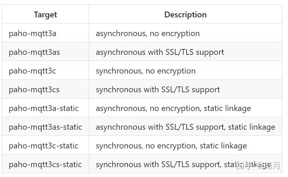This screenshot has width=288, height=177.
Task: Click "asynchronous with SSL/TLS support" in the paho-mqtt3as row
Action: 160,52
